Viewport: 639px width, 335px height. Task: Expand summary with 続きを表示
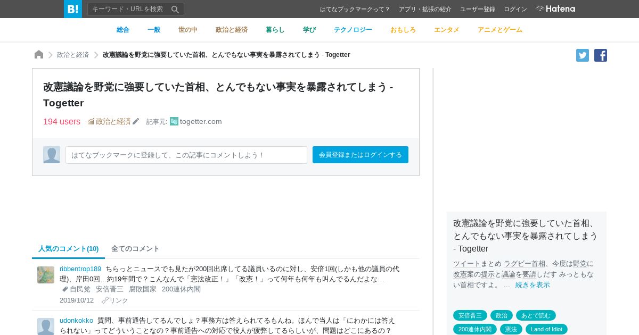tap(532, 285)
